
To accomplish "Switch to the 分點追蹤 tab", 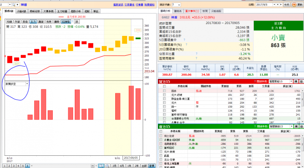I will (216, 11).
